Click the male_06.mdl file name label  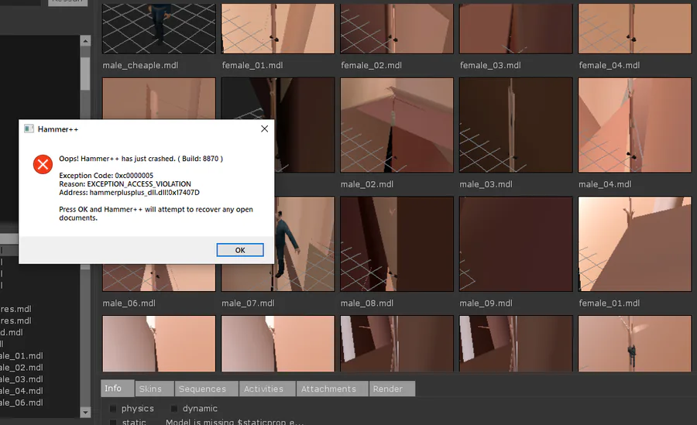[129, 303]
